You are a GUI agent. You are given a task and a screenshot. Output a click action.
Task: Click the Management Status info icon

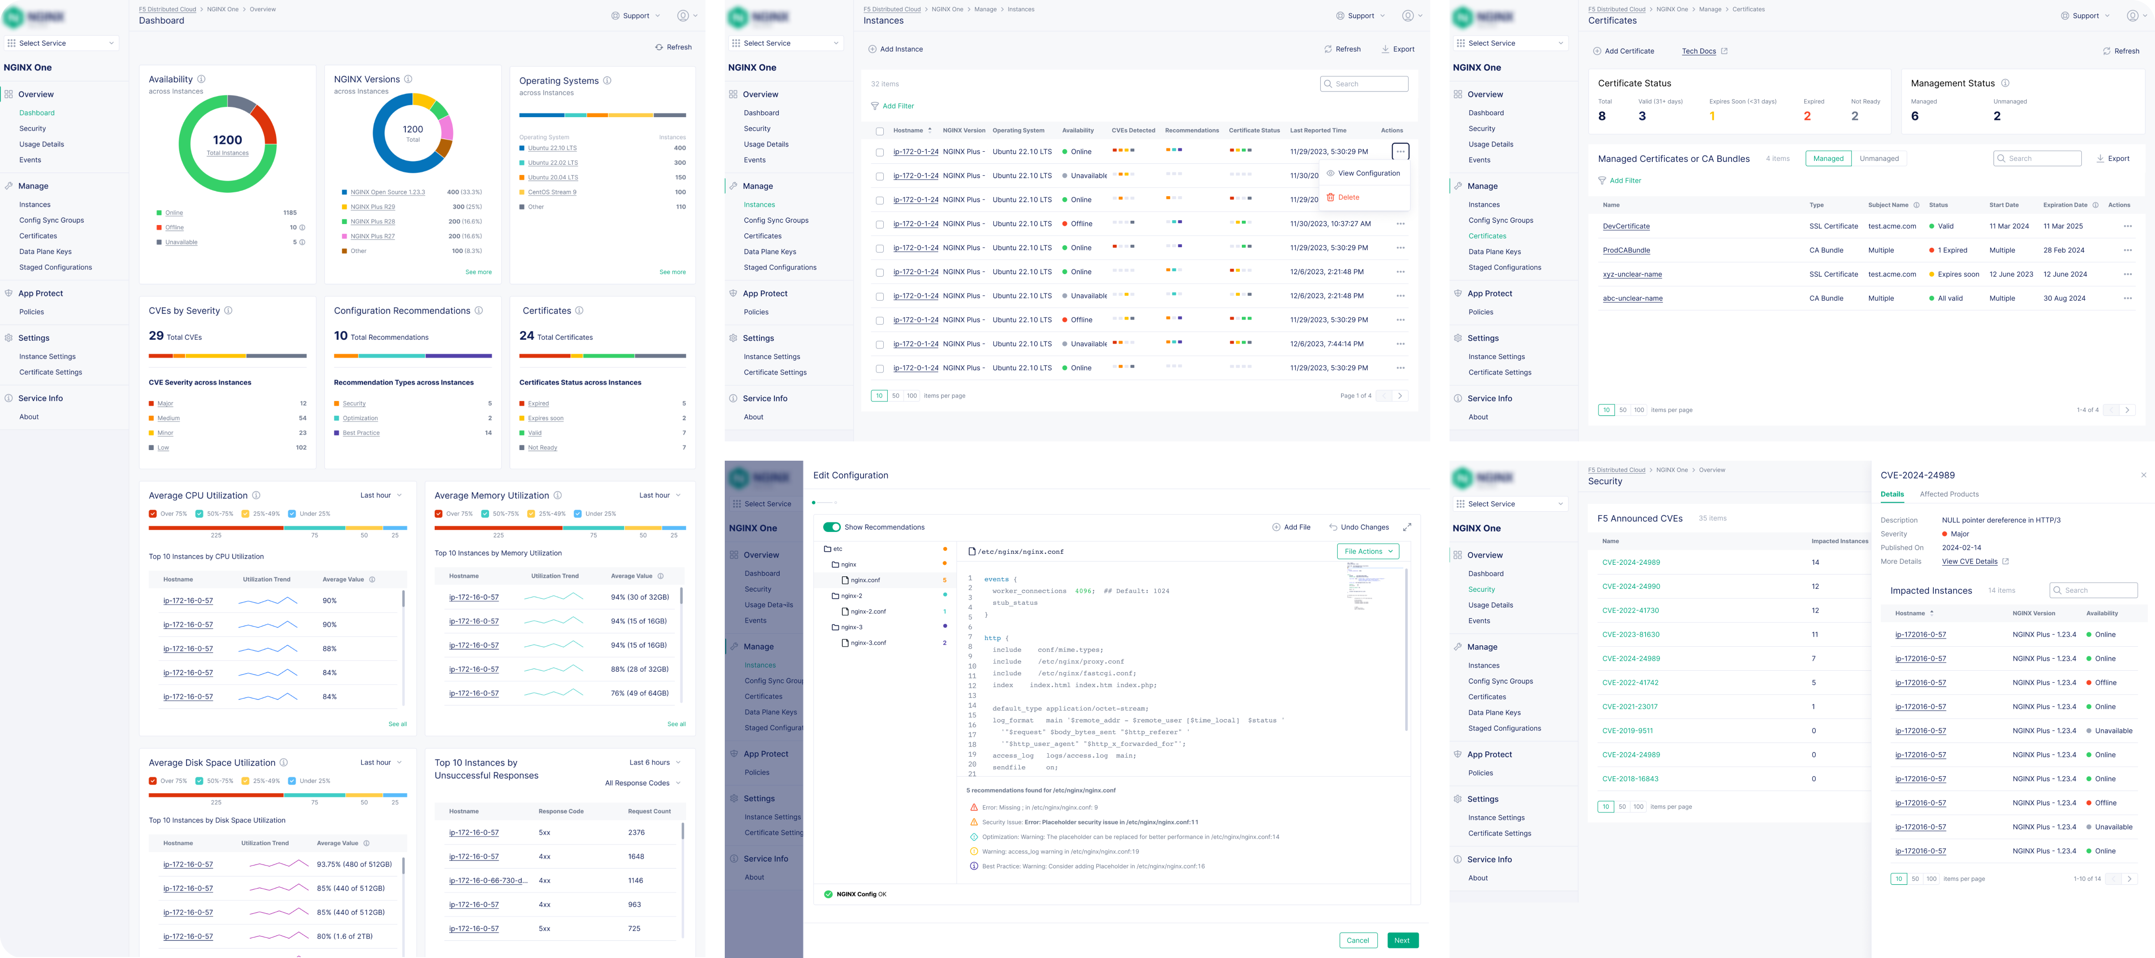(2005, 83)
